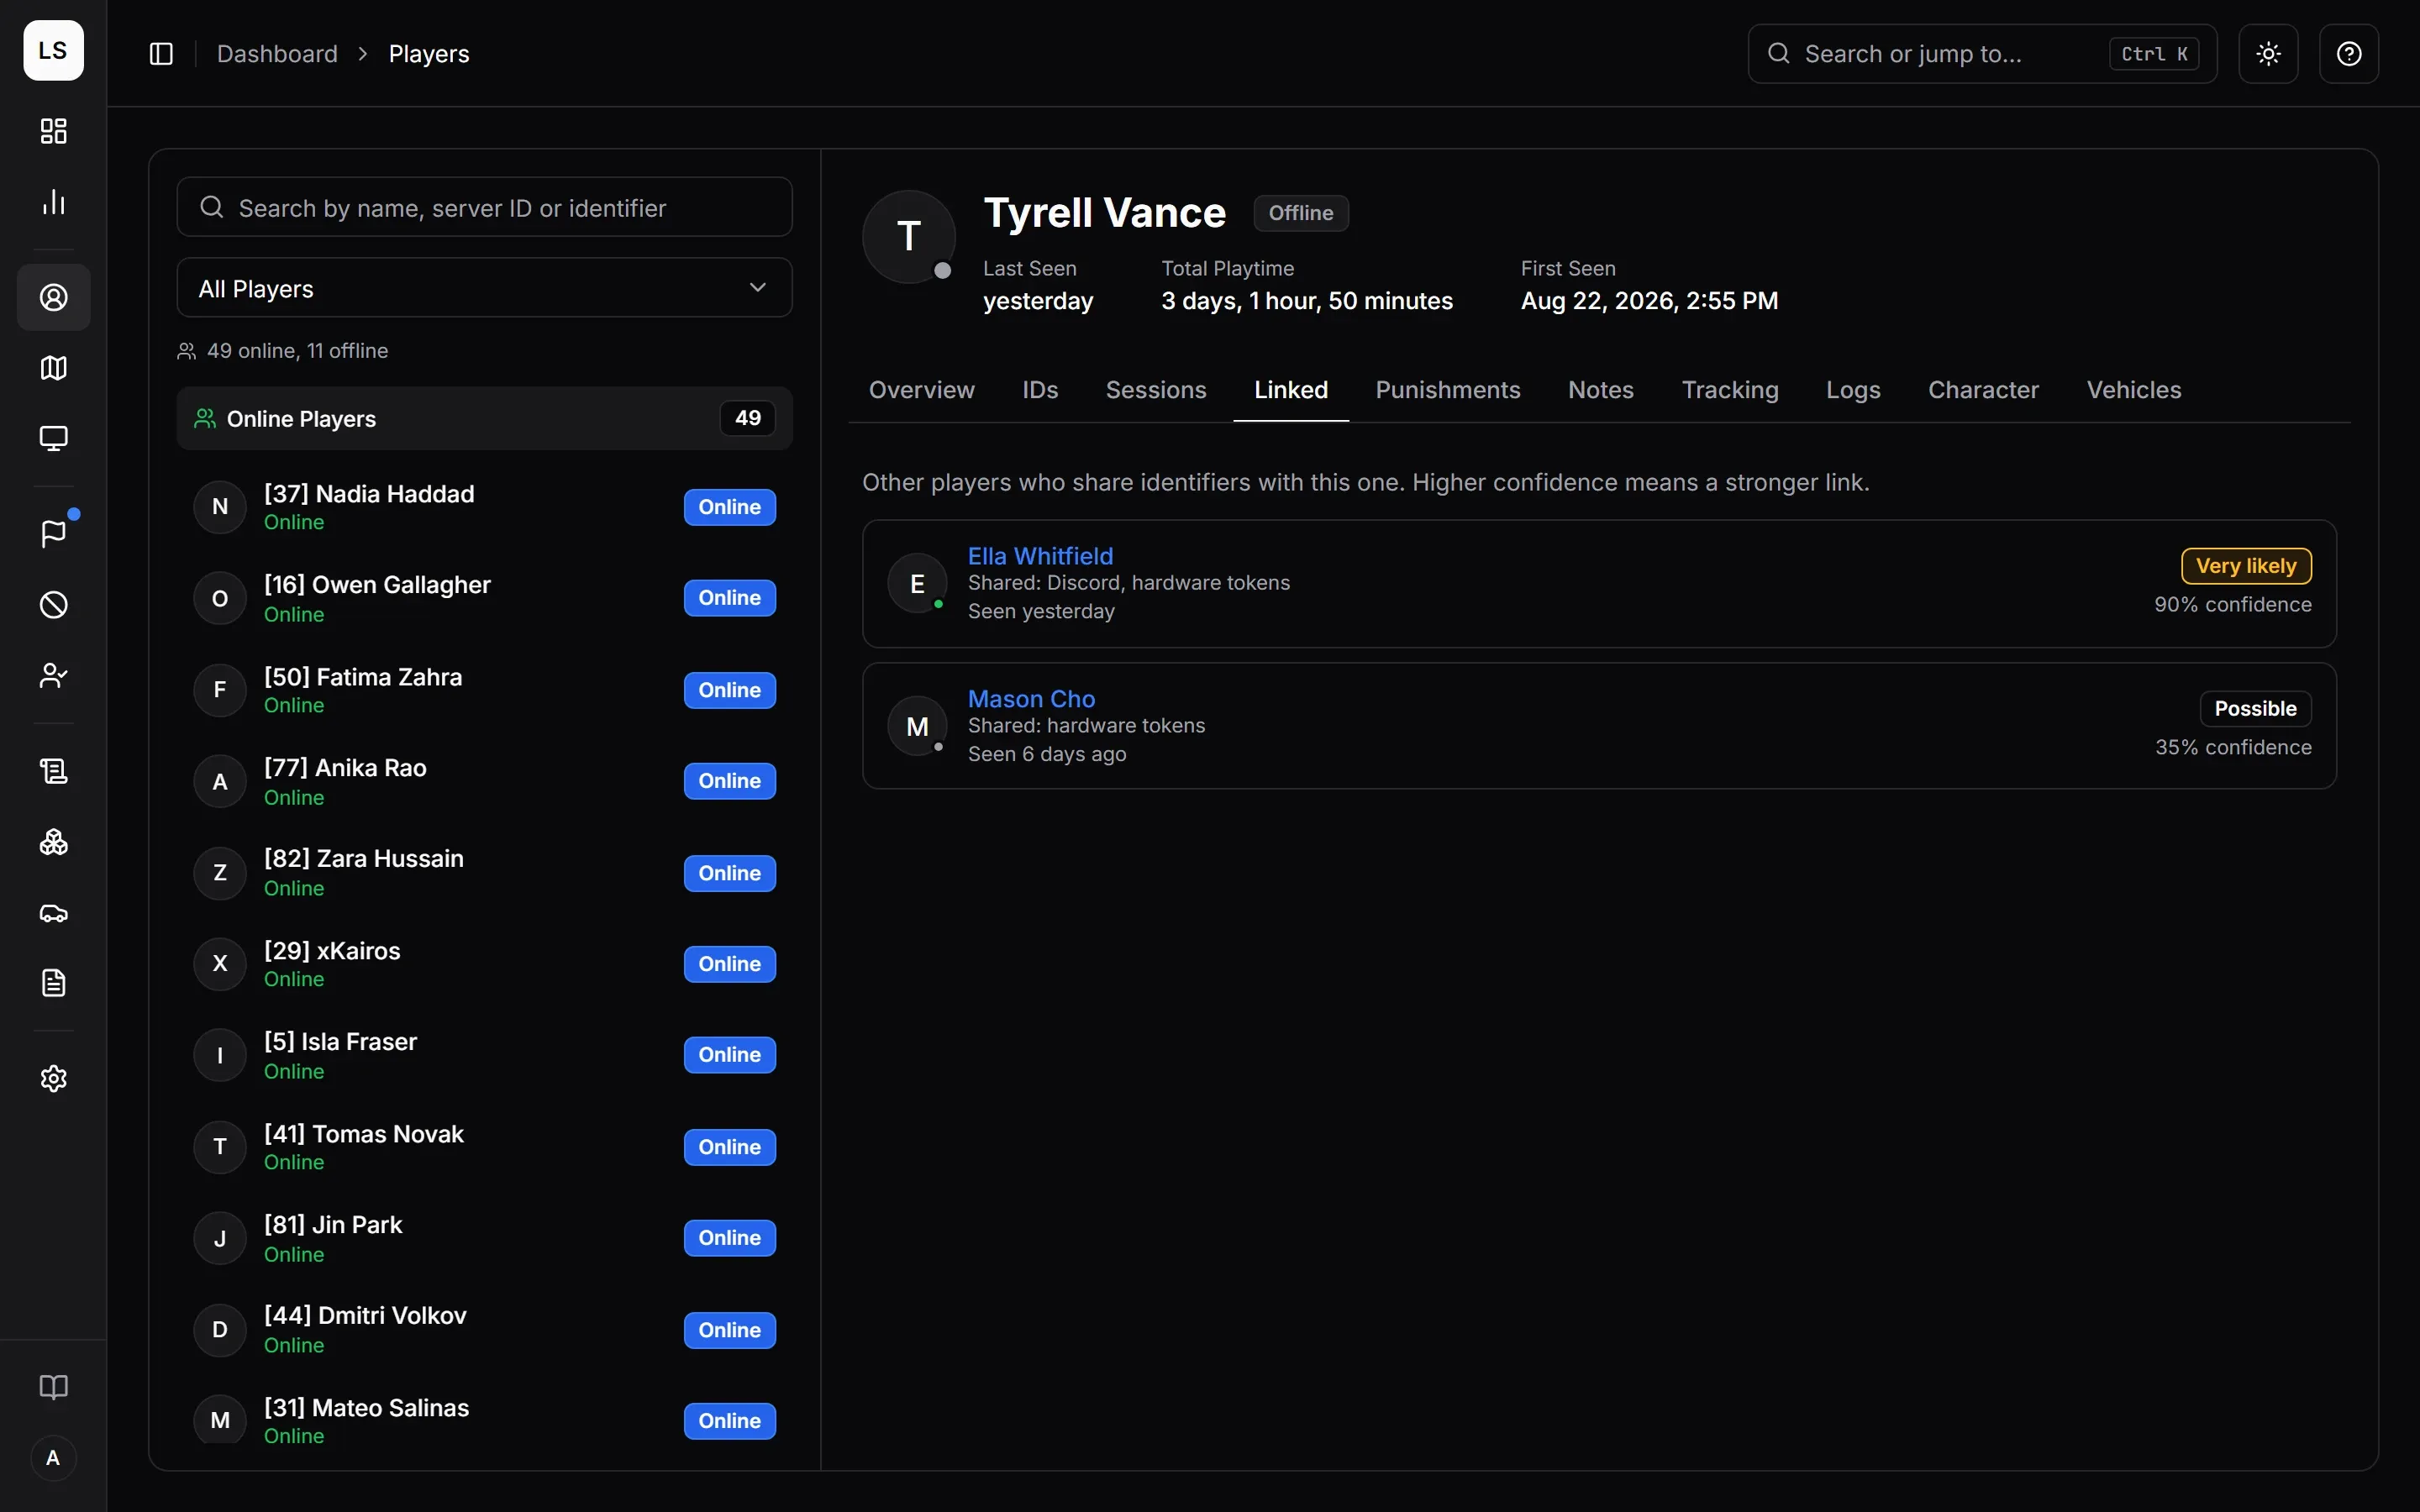The image size is (2420, 1512).
Task: Switch to the Character tab
Action: point(1983,390)
